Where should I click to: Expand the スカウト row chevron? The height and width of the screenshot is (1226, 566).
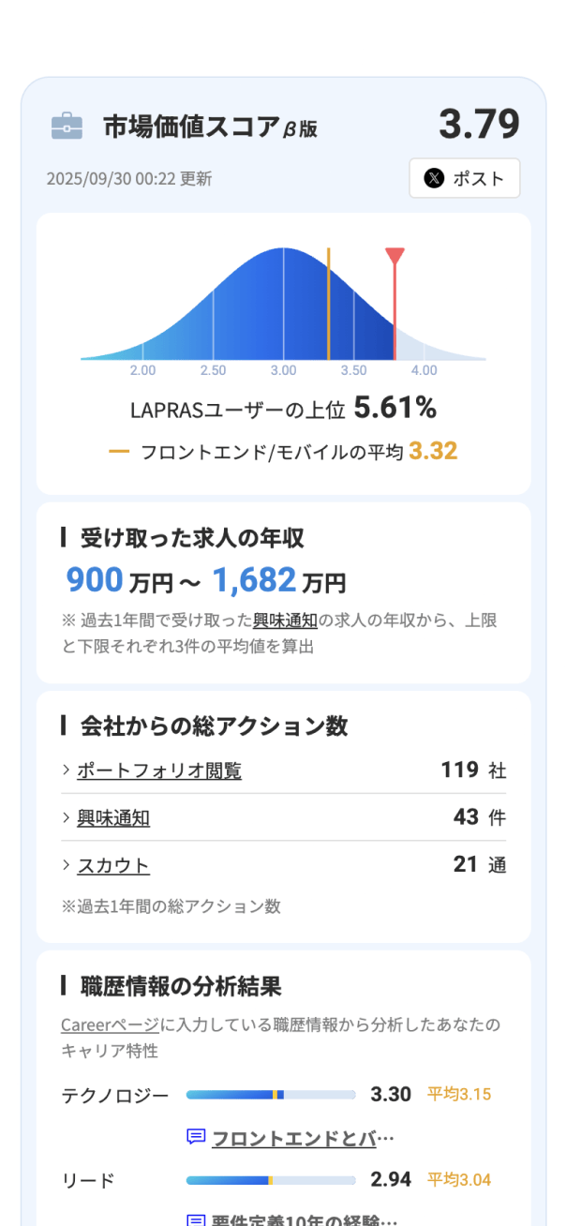67,865
